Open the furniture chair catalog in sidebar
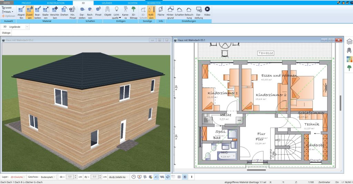This screenshot has width=353, height=184. point(349,50)
